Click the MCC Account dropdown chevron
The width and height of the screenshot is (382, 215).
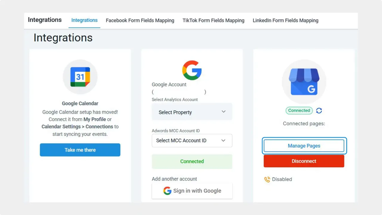pos(224,140)
